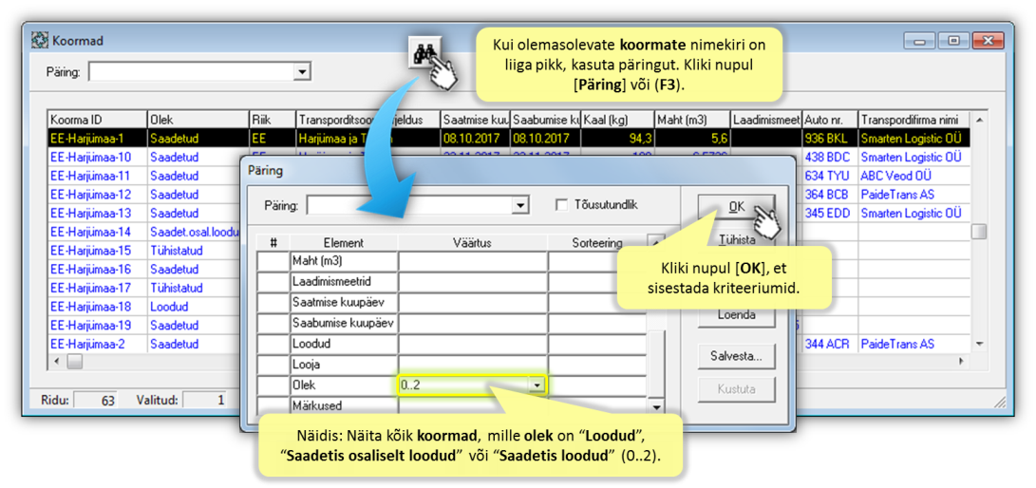Maximize the Koormad window
The image size is (1036, 488).
click(x=953, y=41)
